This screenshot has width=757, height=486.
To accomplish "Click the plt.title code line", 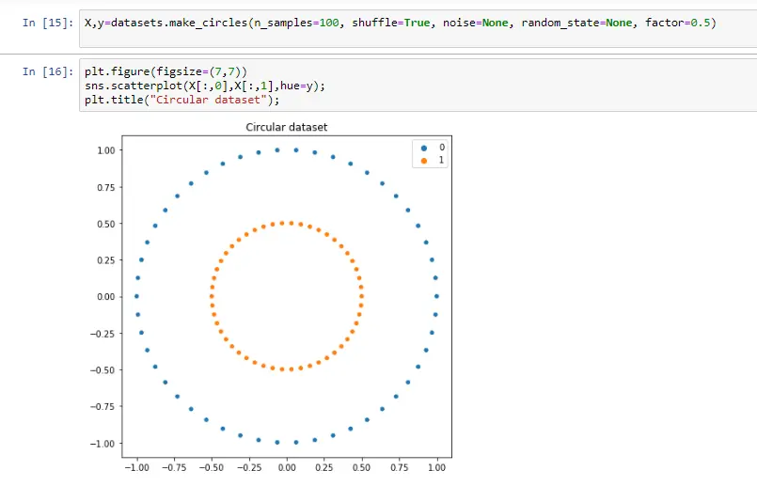I will click(x=182, y=100).
